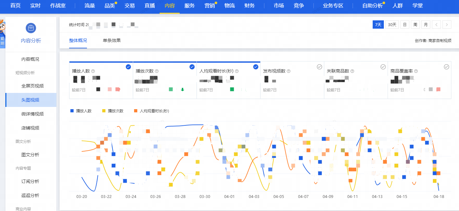
Task: Open 财务 in top navigation
Action: coord(250,5)
